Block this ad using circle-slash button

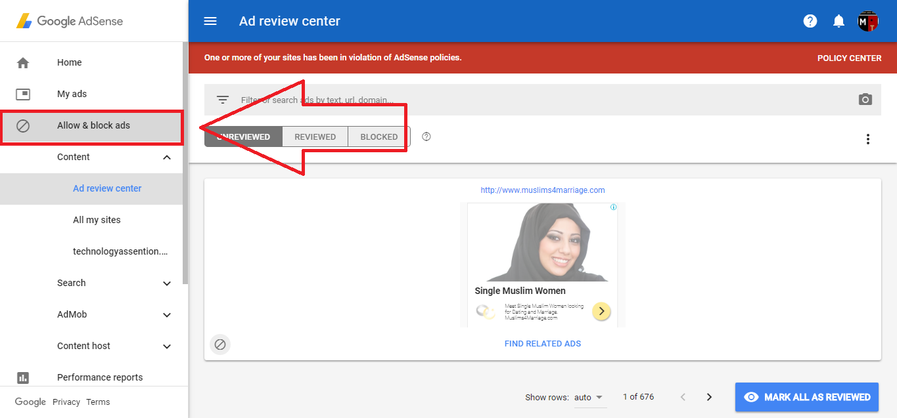tap(220, 344)
